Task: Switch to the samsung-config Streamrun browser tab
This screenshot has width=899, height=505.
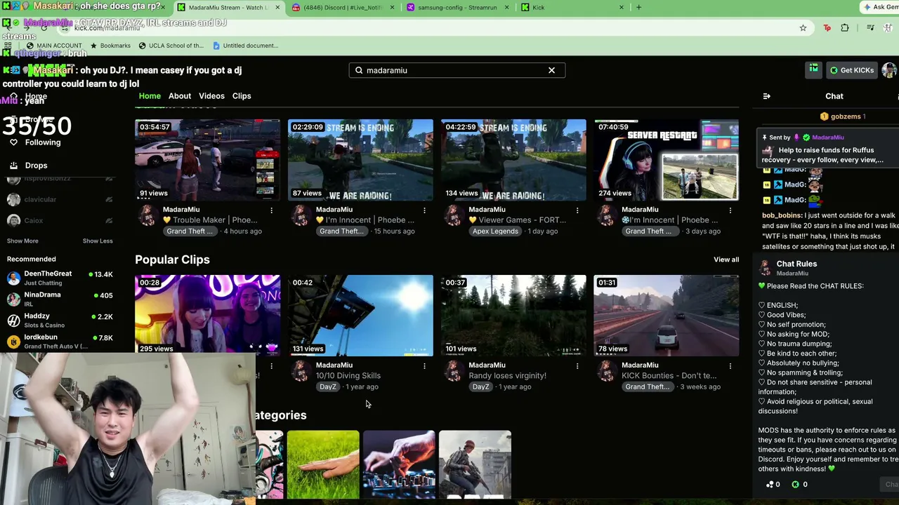Action: (x=457, y=8)
